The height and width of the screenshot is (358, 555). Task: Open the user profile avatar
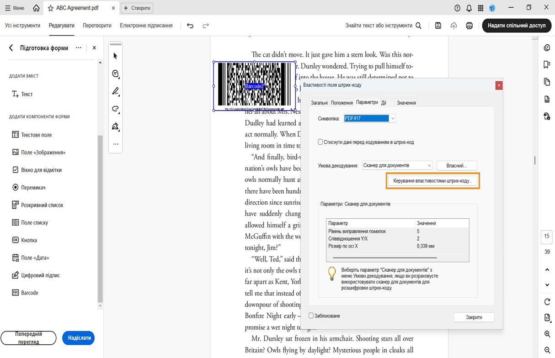tap(492, 8)
